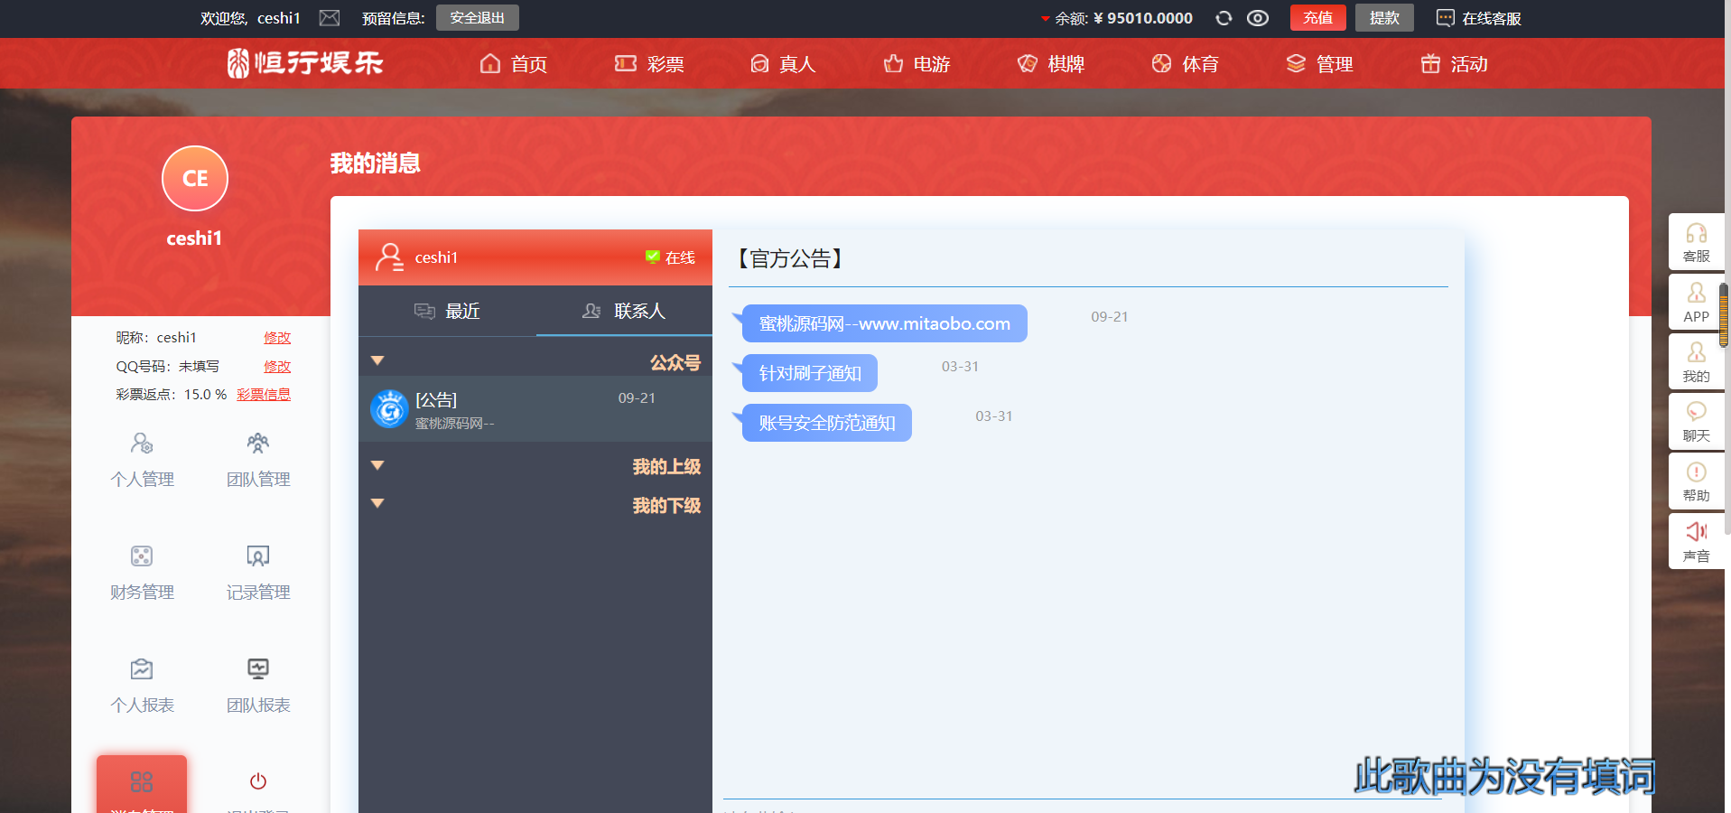Click the 充值 recharge button
This screenshot has width=1731, height=813.
click(x=1317, y=18)
